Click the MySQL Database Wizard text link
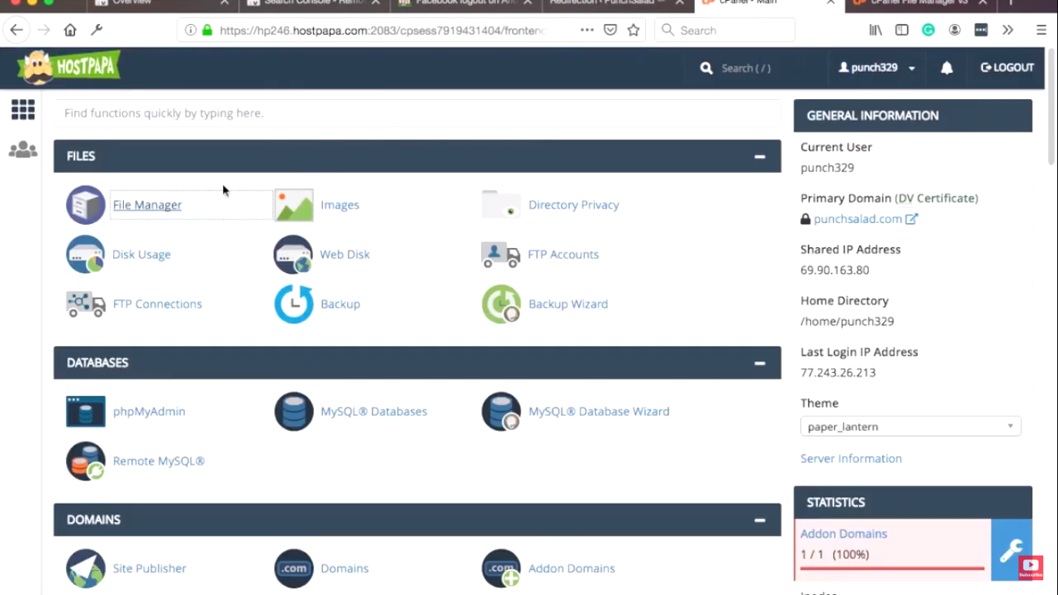 [x=599, y=411]
